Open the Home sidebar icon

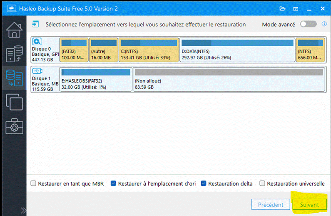click(x=14, y=30)
